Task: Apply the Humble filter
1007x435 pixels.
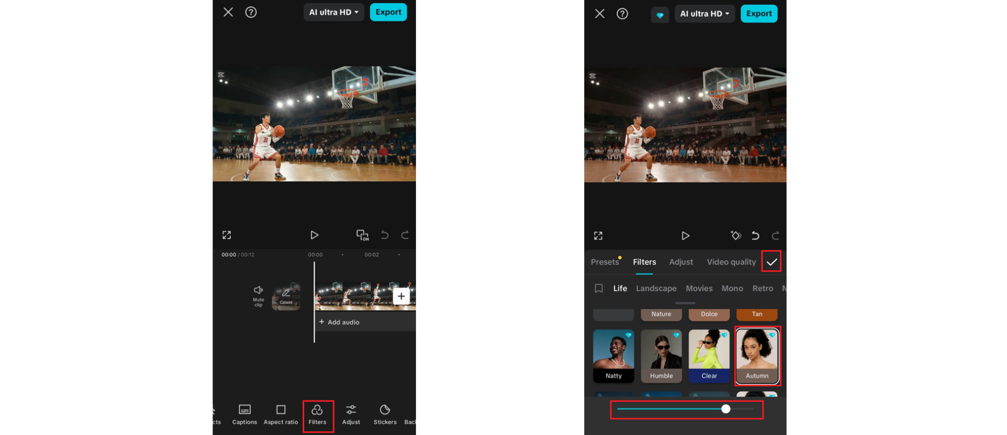Action: click(661, 356)
